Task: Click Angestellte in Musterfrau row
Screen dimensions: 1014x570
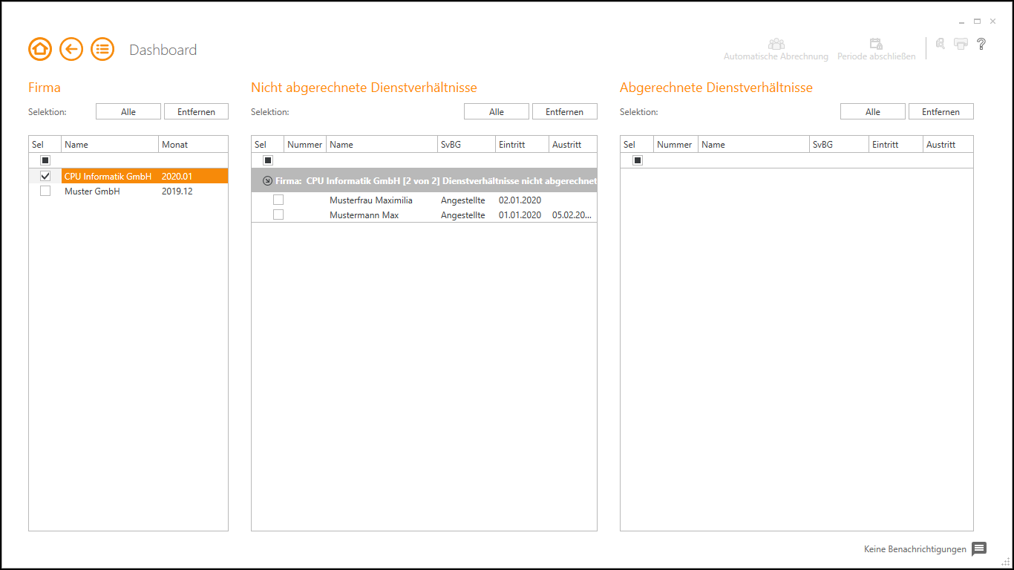Action: coord(463,200)
